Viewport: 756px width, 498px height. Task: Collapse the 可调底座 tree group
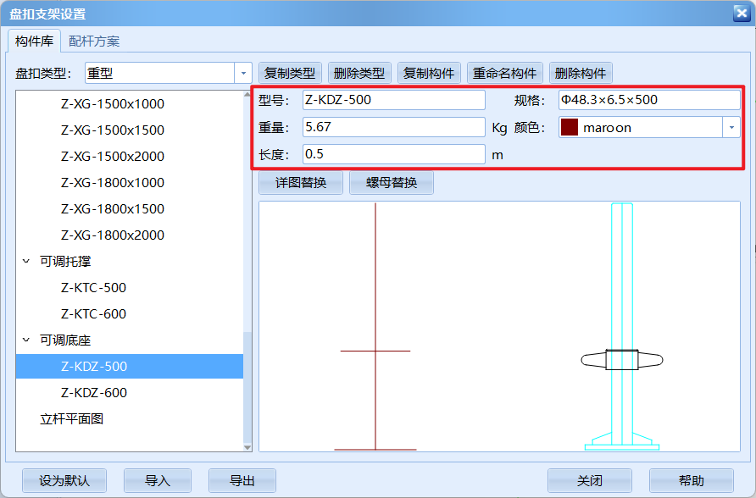[26, 340]
